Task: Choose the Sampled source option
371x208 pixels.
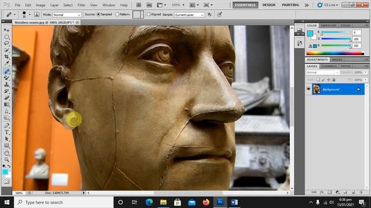Action: click(x=99, y=14)
